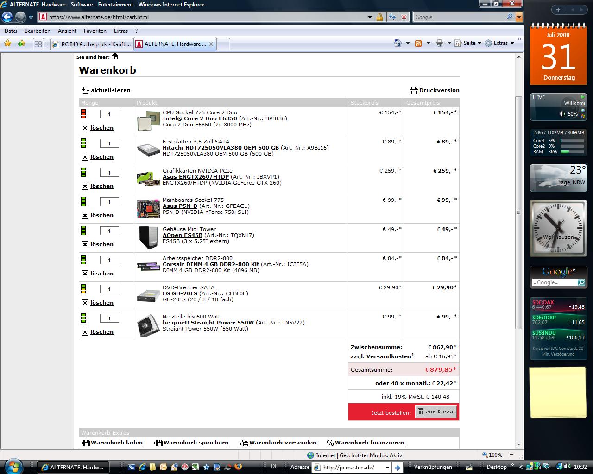The height and width of the screenshot is (474, 593).
Task: Click the delete checkbox for the Core 2 Duo row
Action: [x=85, y=128]
